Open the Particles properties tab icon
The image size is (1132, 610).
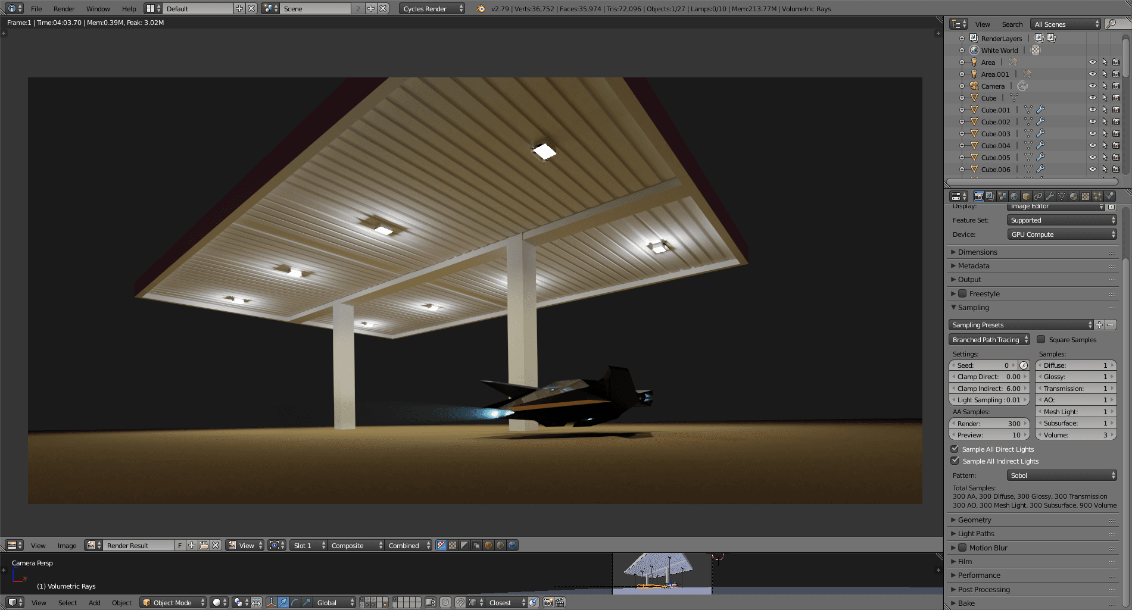click(1097, 196)
